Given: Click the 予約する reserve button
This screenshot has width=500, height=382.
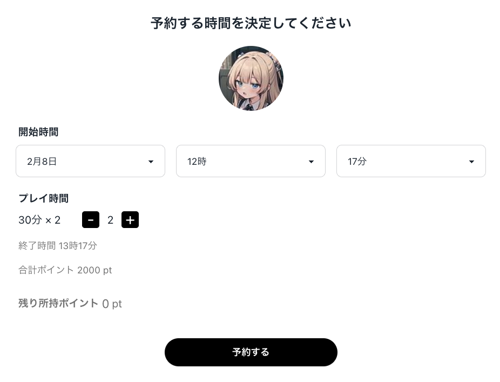Looking at the screenshot, I should coord(251,352).
